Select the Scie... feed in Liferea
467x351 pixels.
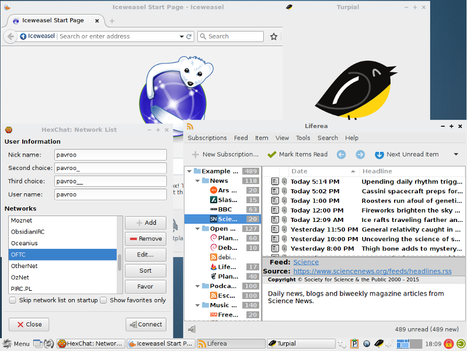click(222, 219)
